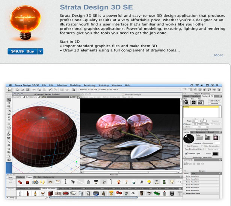Switch to the Plants & Nature library tab
Image resolution: width=231 pixels, height=206 pixels.
(122, 188)
